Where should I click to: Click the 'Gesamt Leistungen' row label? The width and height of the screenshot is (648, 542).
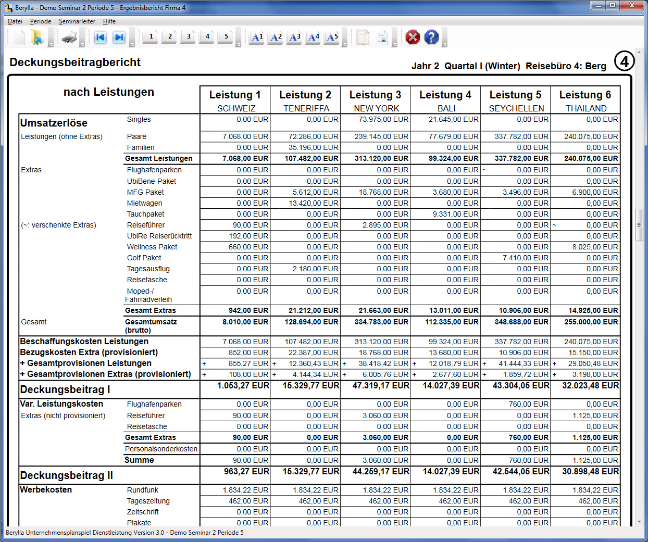(x=159, y=158)
